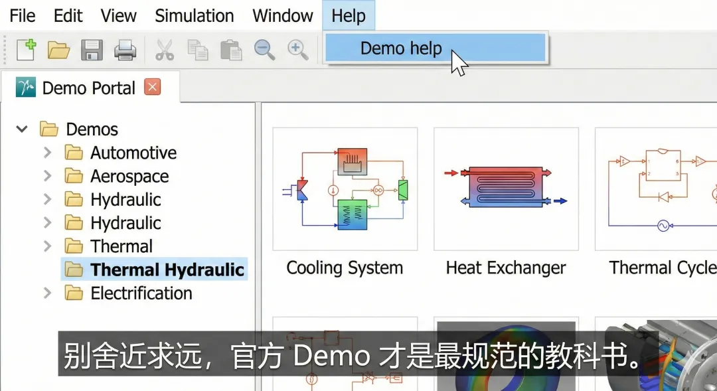Image resolution: width=717 pixels, height=391 pixels.
Task: Expand the Automotive folder
Action: [47, 152]
